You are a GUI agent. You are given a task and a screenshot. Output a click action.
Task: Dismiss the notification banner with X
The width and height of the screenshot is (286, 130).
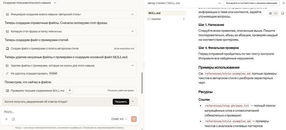[133, 101]
